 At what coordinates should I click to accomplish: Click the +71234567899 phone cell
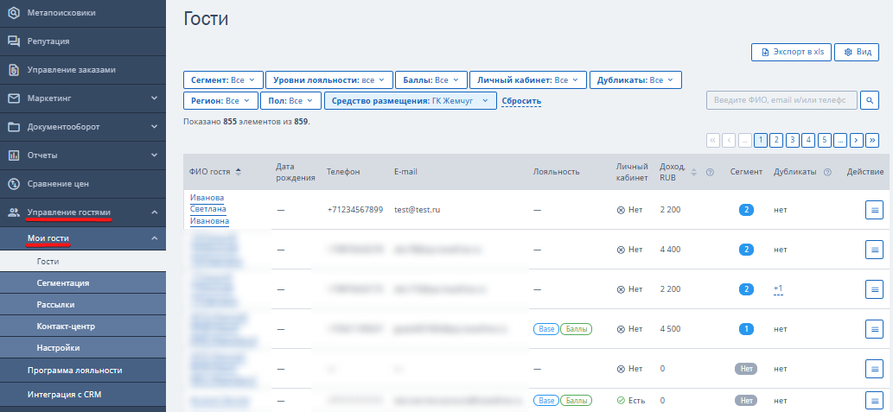coord(354,209)
